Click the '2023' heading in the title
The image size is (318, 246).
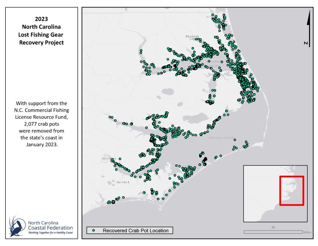click(x=41, y=18)
